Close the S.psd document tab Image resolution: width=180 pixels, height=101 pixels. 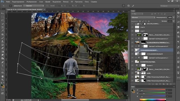[x=44, y=10]
